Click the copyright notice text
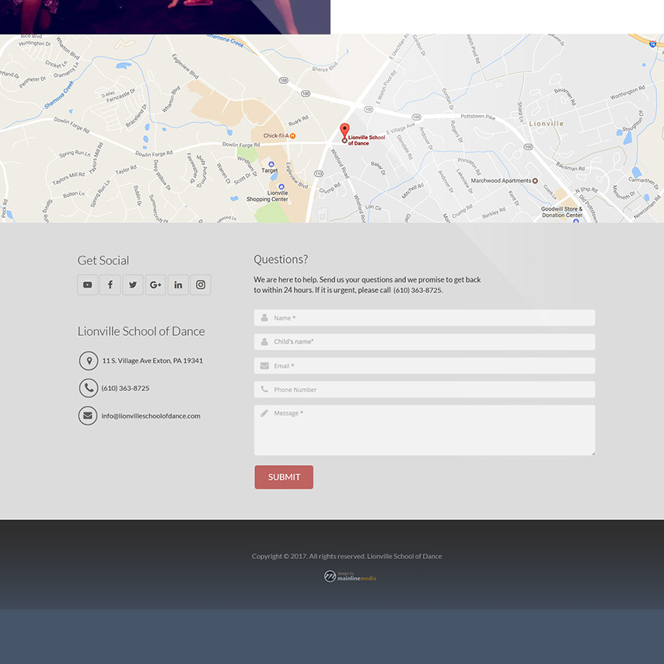 click(x=347, y=557)
